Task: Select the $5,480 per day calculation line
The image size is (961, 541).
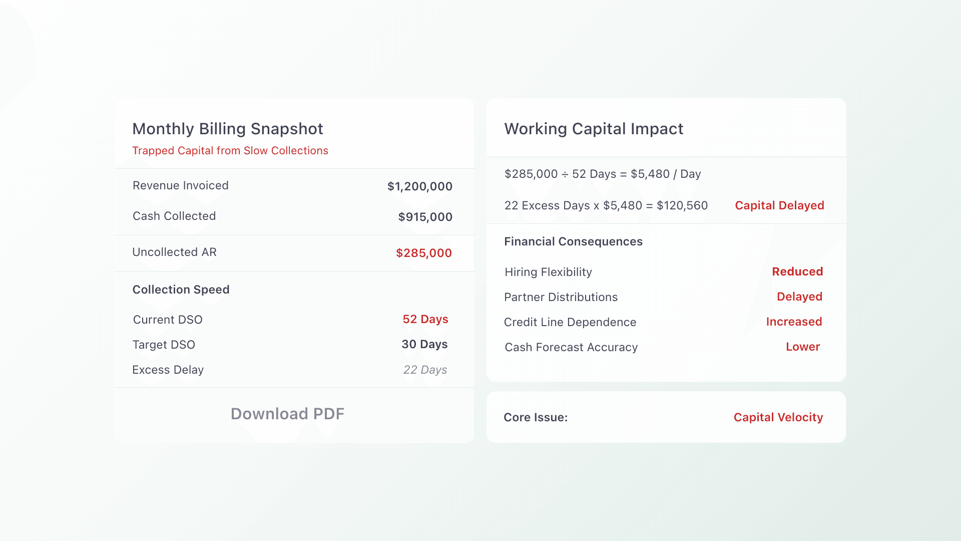Action: [x=603, y=174]
